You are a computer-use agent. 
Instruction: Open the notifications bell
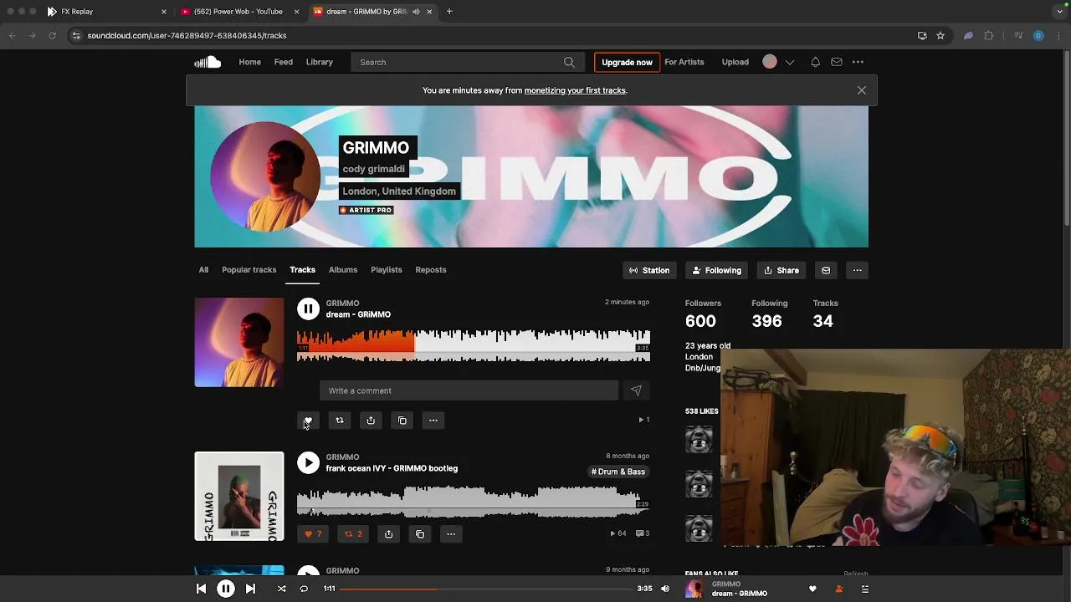[815, 62]
